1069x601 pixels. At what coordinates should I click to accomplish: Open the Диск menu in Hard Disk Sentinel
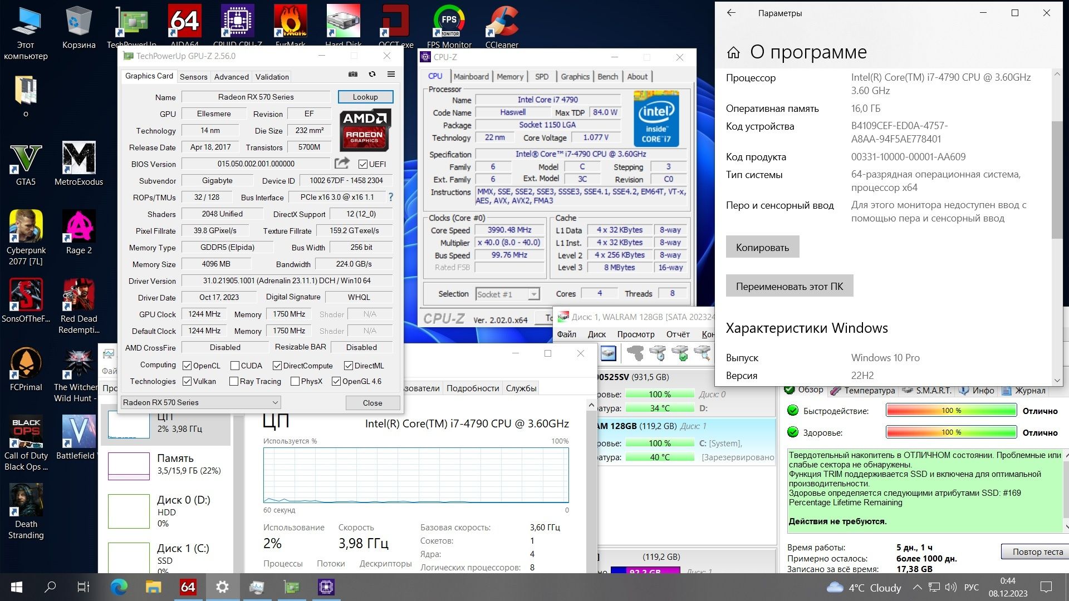596,334
